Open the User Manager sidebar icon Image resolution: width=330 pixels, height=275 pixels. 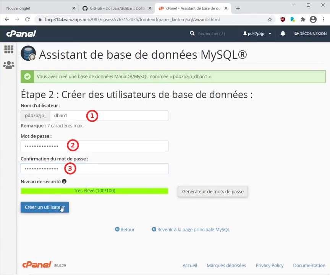pos(8,65)
